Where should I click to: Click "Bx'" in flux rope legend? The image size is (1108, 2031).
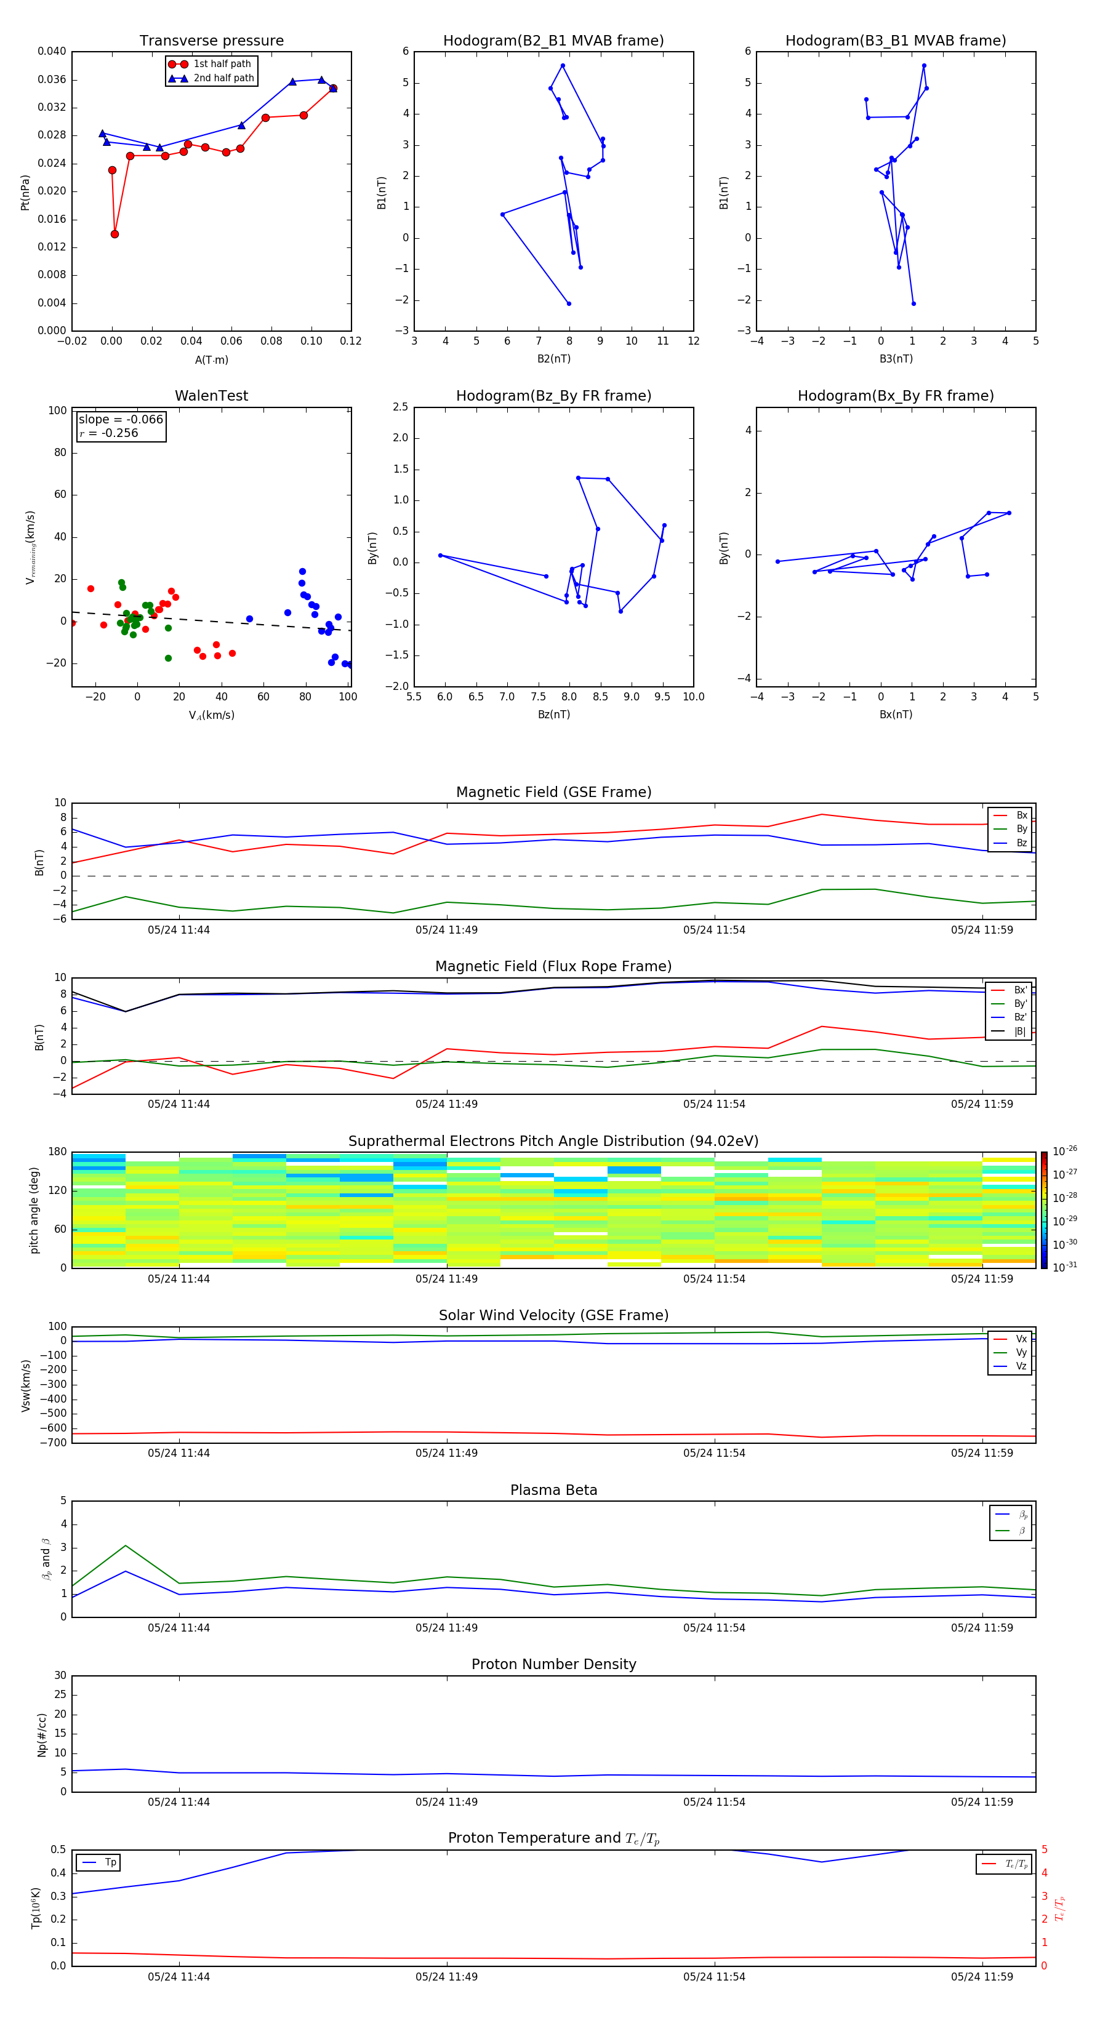pyautogui.click(x=1010, y=990)
